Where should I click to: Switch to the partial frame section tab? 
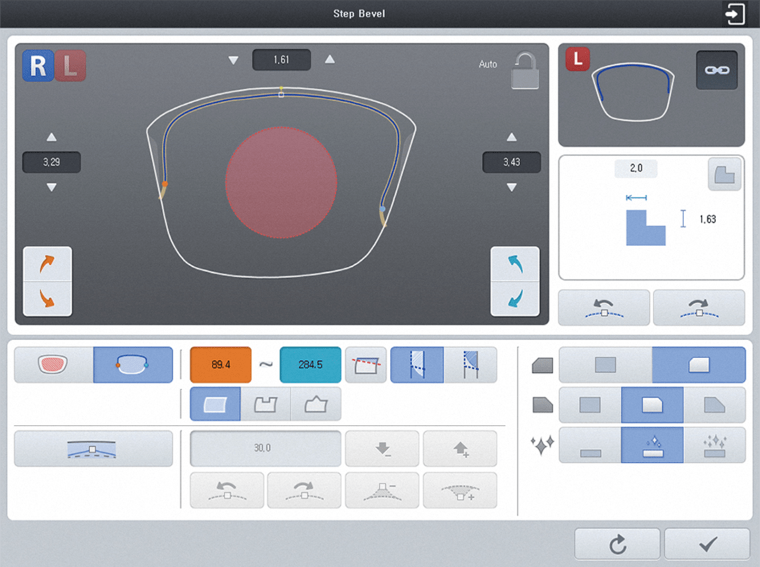click(133, 365)
